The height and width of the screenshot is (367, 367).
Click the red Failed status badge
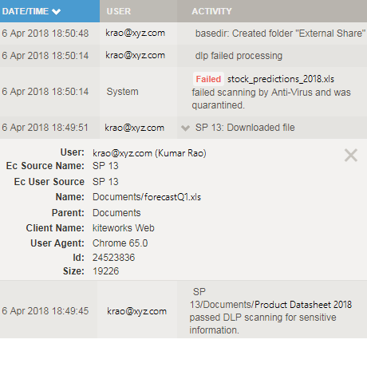click(208, 79)
